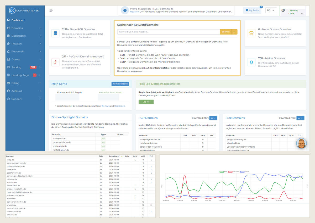Open the DE language dropdown
Viewport: 315px width, 223px height.
[271, 10]
